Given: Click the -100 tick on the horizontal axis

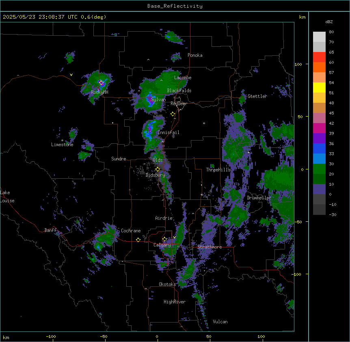Looking at the screenshot, I should 51,336.
